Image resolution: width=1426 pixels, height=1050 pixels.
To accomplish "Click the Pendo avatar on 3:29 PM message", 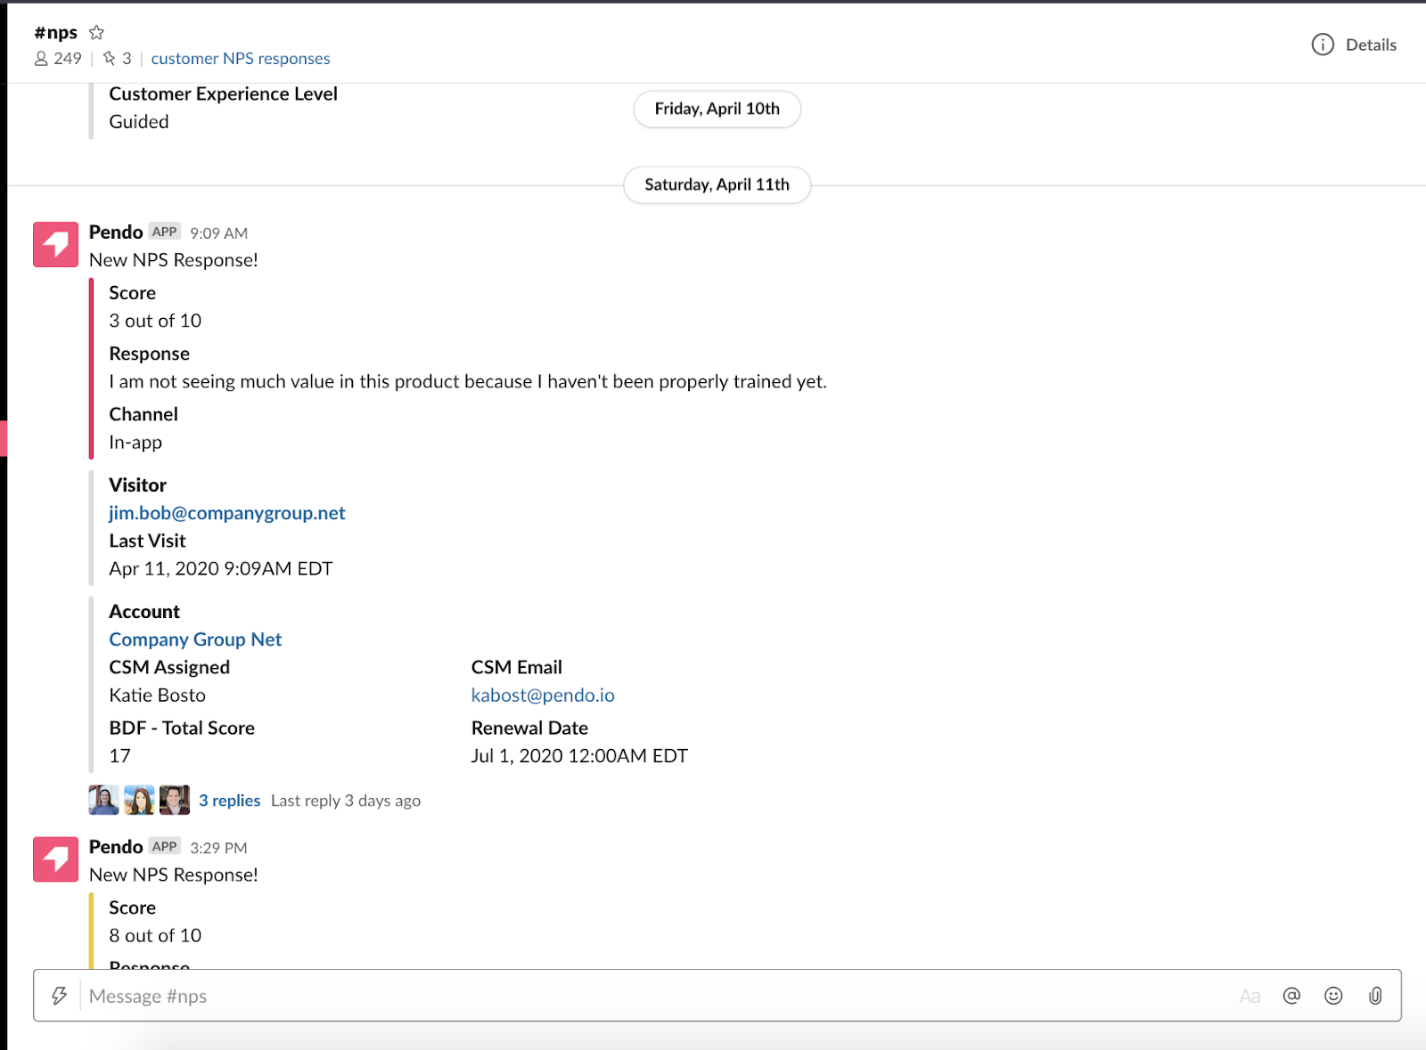I will pos(55,859).
